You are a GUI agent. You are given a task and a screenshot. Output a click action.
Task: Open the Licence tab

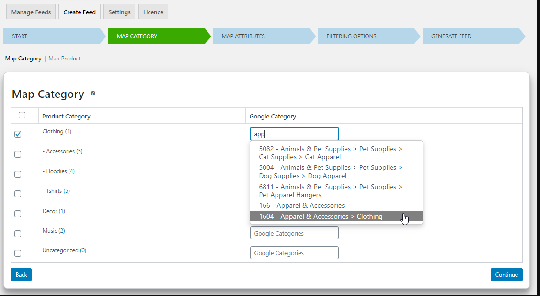pos(153,12)
